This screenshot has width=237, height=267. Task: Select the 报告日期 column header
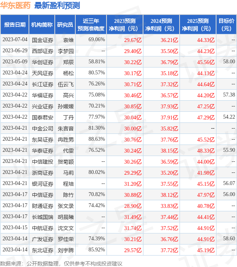15,24
